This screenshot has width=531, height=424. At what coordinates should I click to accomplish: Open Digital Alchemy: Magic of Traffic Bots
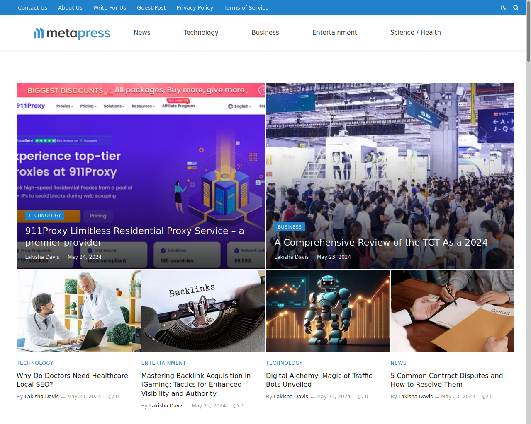319,380
